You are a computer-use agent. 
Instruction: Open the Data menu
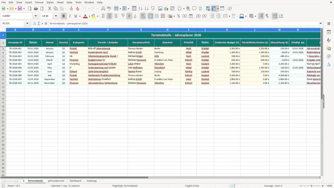[69, 2]
